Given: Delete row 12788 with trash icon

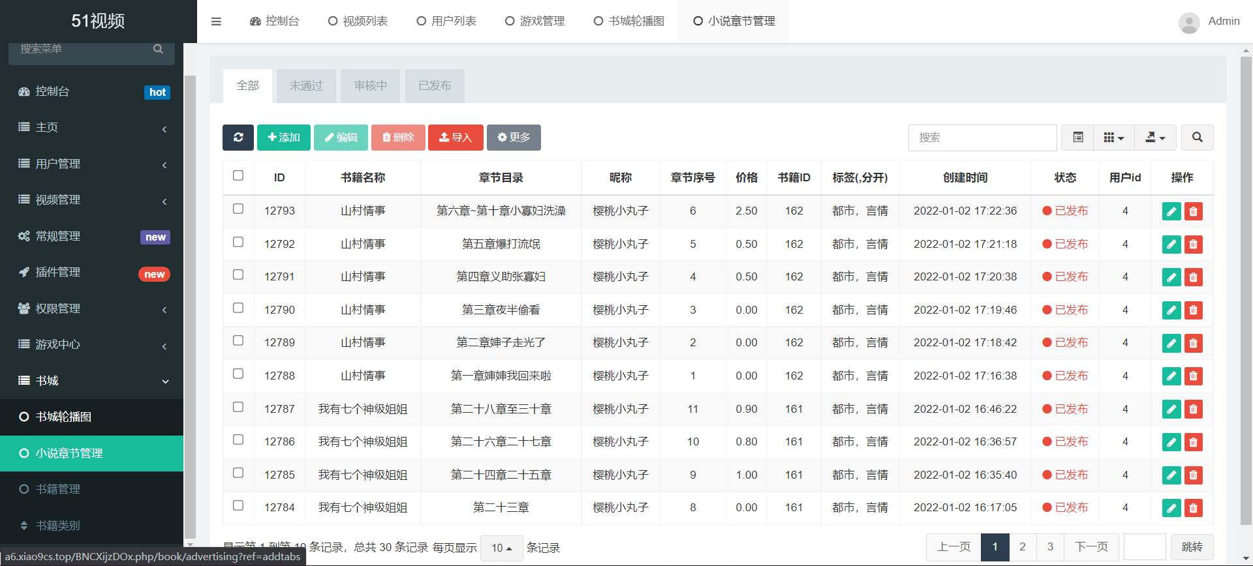Looking at the screenshot, I should [1194, 376].
